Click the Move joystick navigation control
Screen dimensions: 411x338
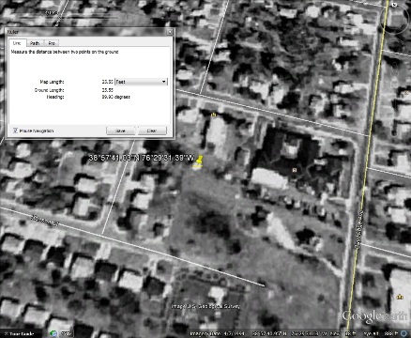tap(395, 45)
